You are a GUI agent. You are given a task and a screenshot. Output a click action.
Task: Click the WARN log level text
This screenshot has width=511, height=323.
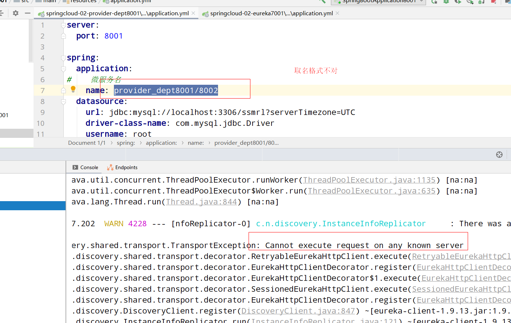click(x=114, y=224)
